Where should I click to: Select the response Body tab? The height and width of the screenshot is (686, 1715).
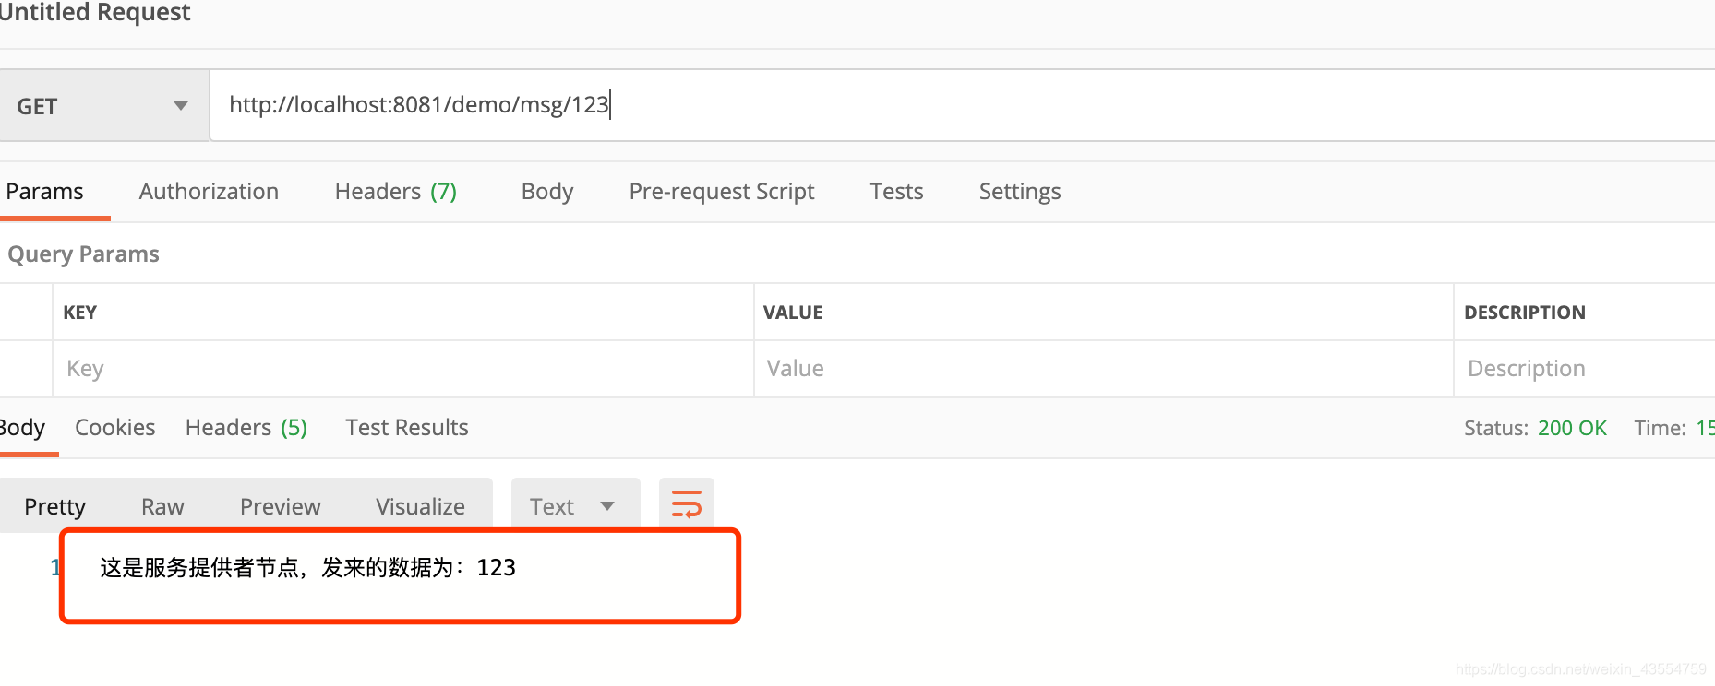[x=22, y=428]
